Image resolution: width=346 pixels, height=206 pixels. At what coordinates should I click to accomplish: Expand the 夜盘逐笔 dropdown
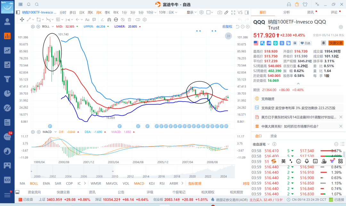pyautogui.click(x=261, y=144)
